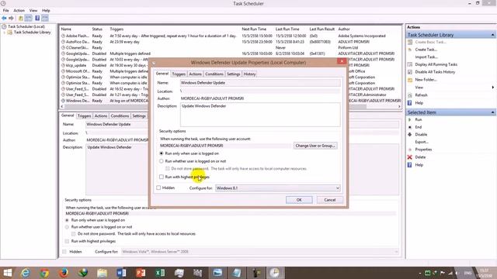Click Cancel in the properties dialog
The width and height of the screenshot is (497, 279).
329,200
